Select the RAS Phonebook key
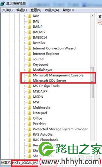The width and height of the screenshot is (102, 167). (x=46, y=140)
